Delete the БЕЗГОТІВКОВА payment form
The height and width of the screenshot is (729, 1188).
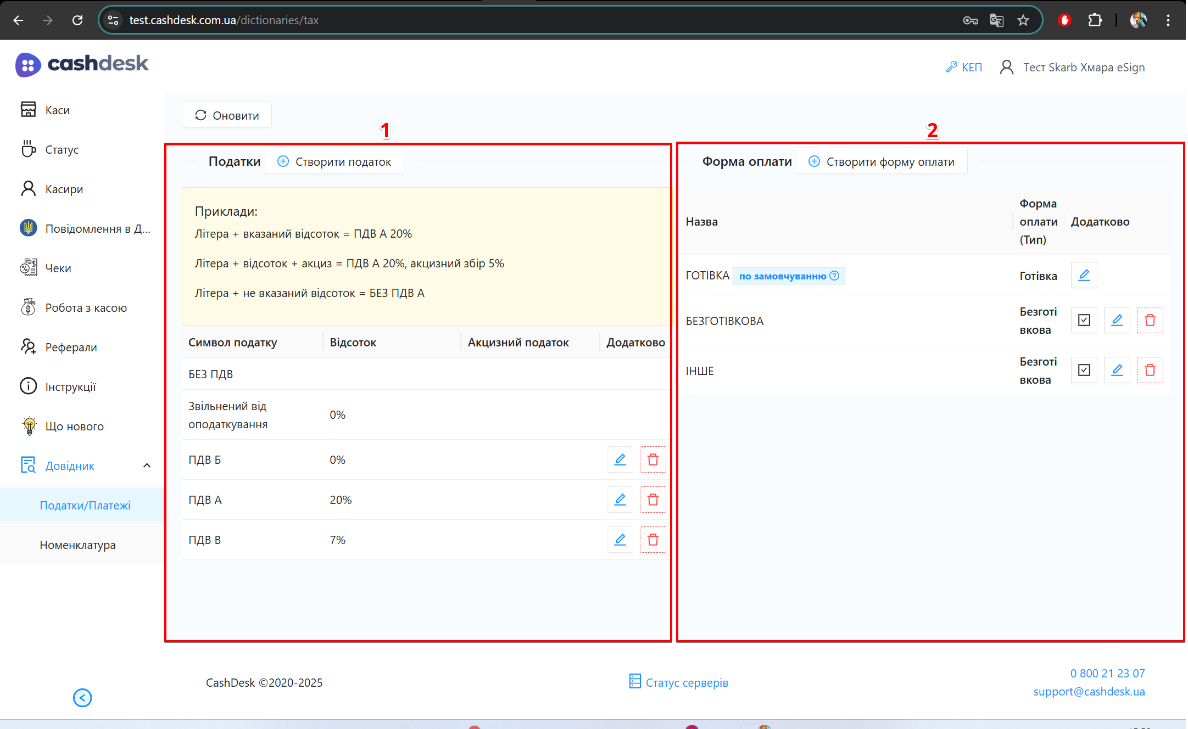1150,320
